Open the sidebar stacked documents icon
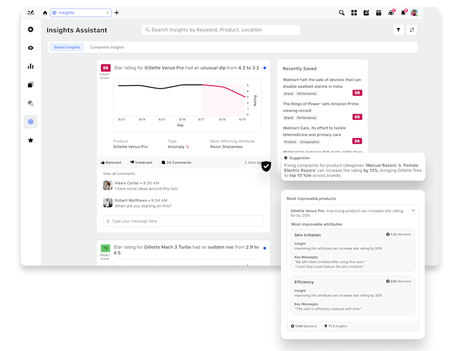Viewport: 460px width, 351px height. click(x=31, y=85)
